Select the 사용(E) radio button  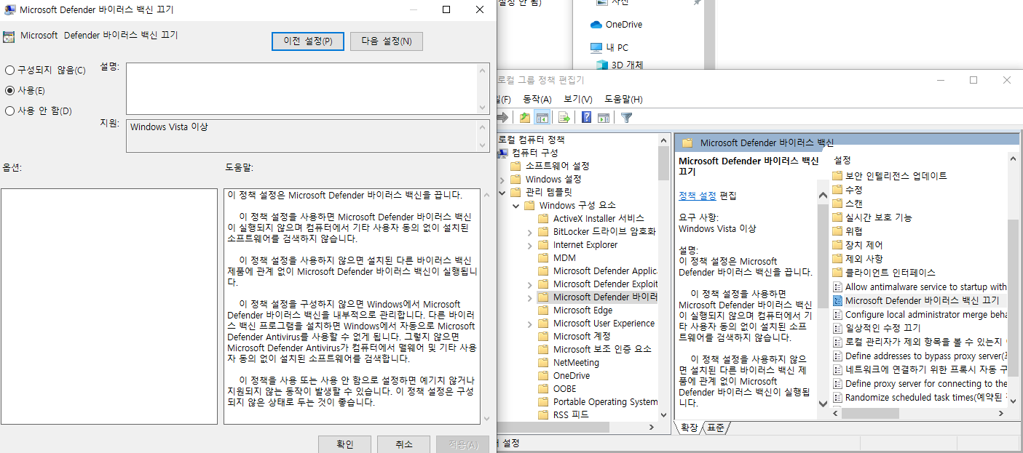[9, 90]
